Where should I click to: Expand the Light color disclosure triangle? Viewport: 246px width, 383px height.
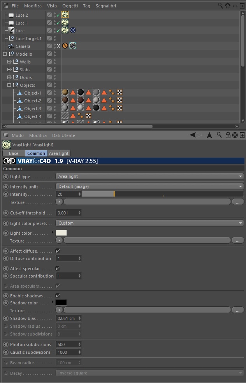pyautogui.click(x=53, y=232)
